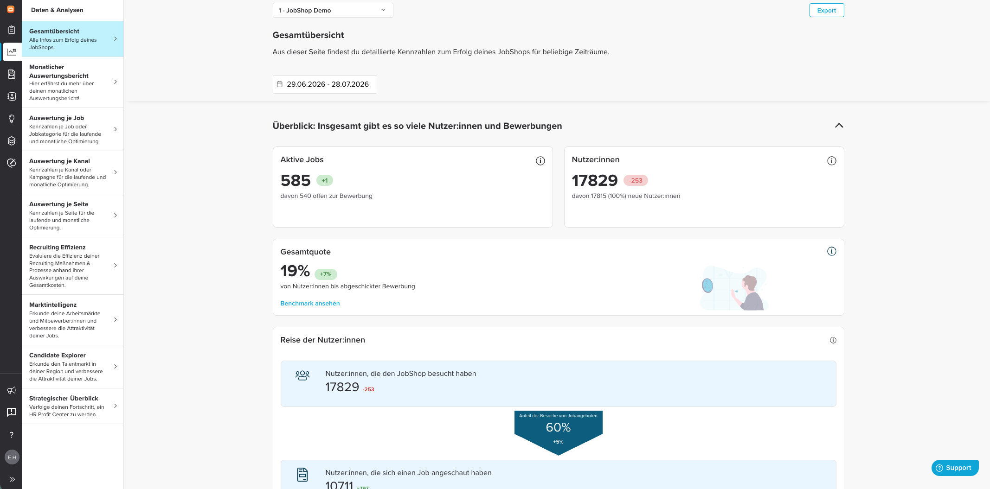Click the orange app logo icon
Image resolution: width=990 pixels, height=489 pixels.
(x=11, y=9)
